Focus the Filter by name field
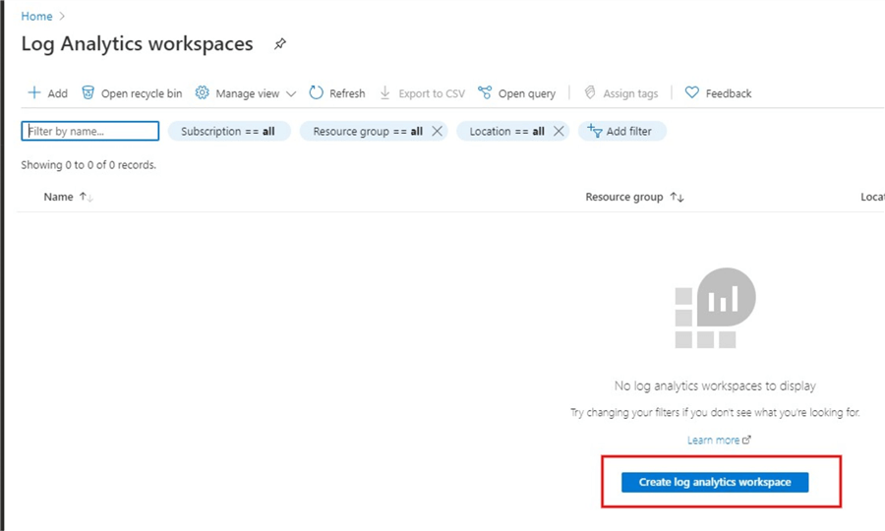This screenshot has height=531, width=885. point(90,131)
